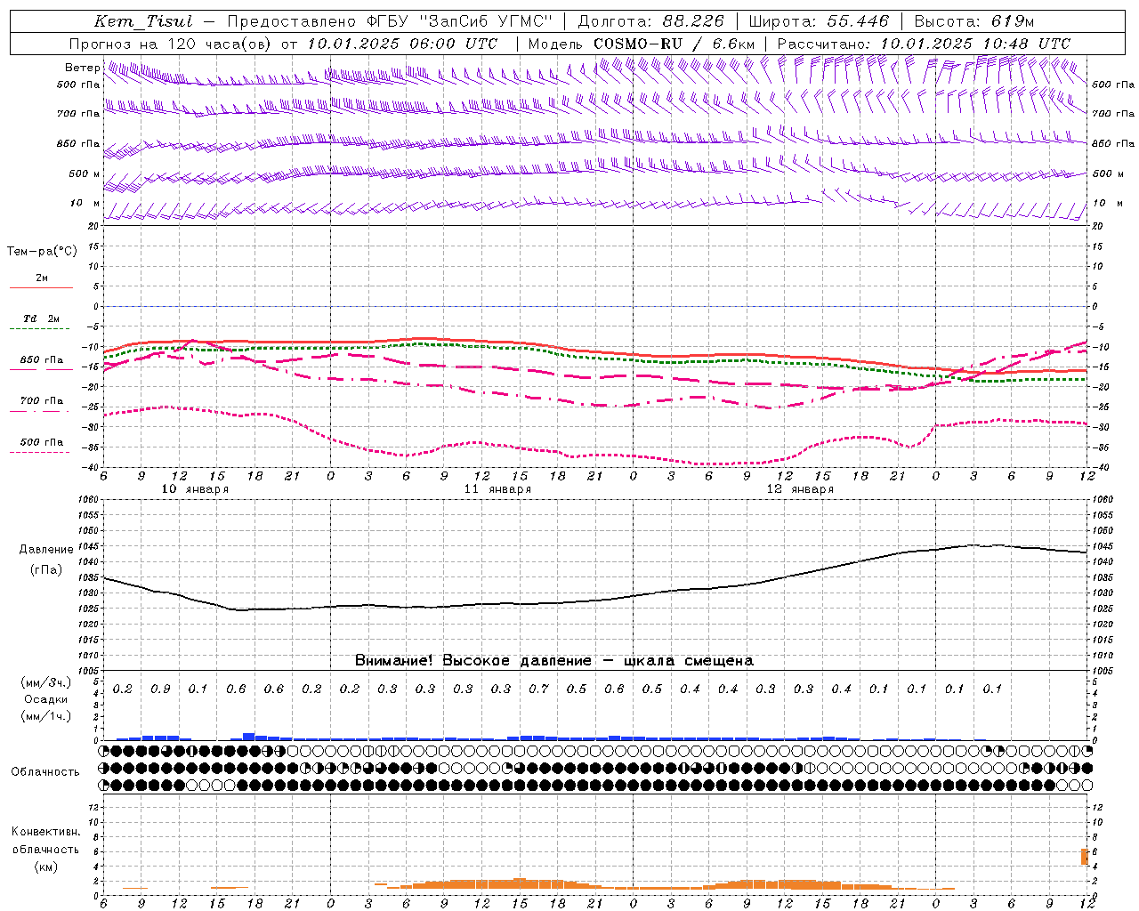Click the 'Осадки' precipitation label
Screen dimensions: 1139x911
click(x=46, y=699)
